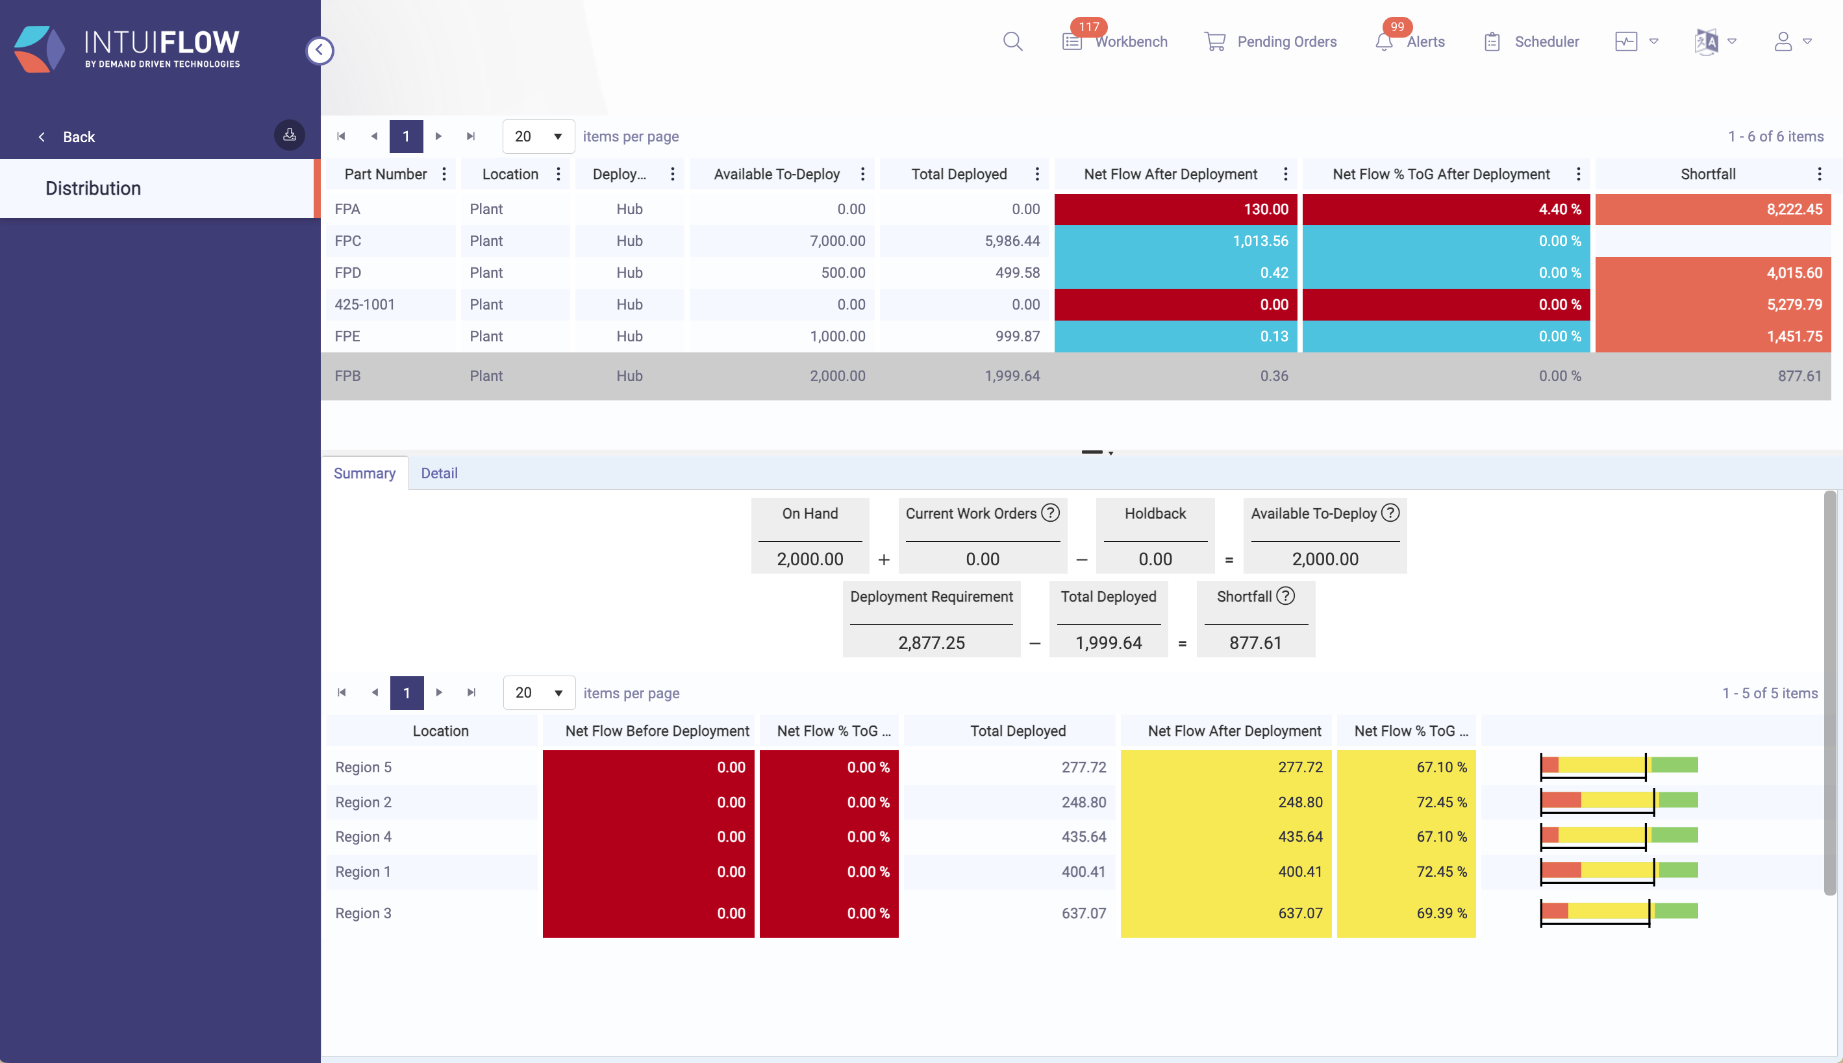Switch to the Detail tab
Viewport: 1843px width, 1063px height.
pos(439,473)
